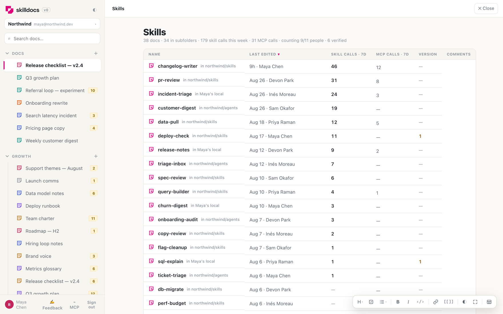Click the query-builder skill icon
The width and height of the screenshot is (503, 314).
pos(151,191)
